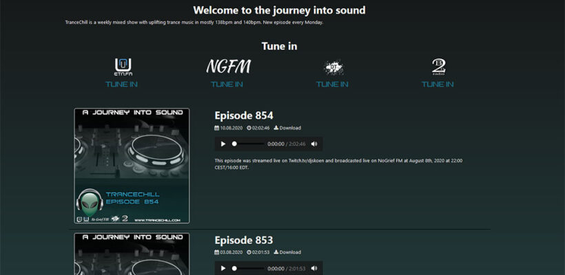The image size is (565, 275).
Task: Click TUNE IN under NGFM
Action: click(x=227, y=84)
